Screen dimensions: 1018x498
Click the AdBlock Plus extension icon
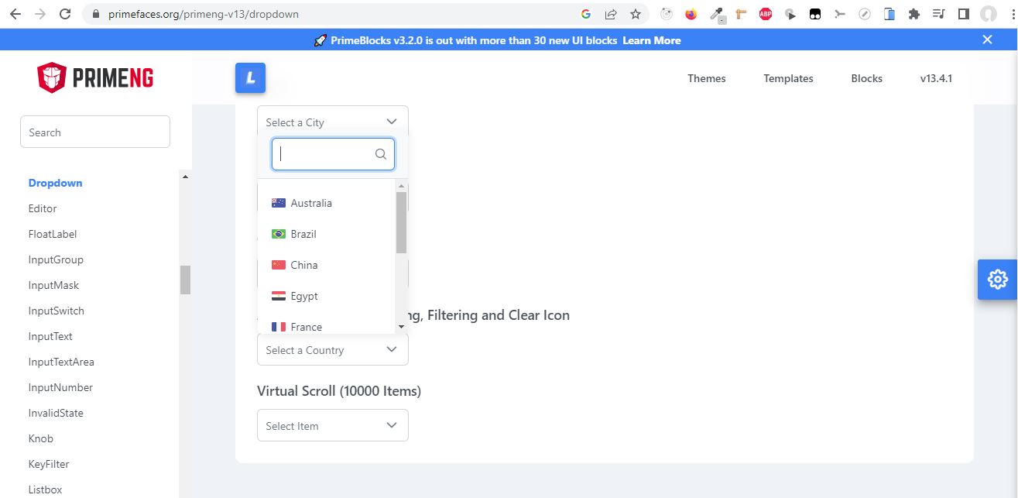point(765,13)
